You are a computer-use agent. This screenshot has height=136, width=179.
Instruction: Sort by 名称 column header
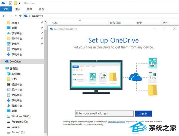[x=55, y=23]
